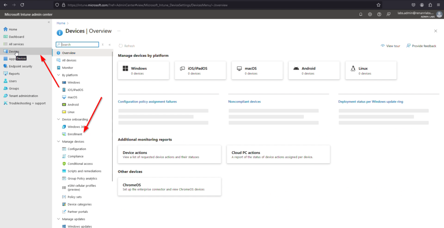Bookmark this page with star icon
This screenshot has width=444, height=228.
point(378,5)
